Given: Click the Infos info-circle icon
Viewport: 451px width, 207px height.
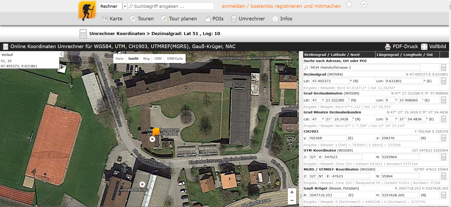Looking at the screenshot, I should 275,19.
